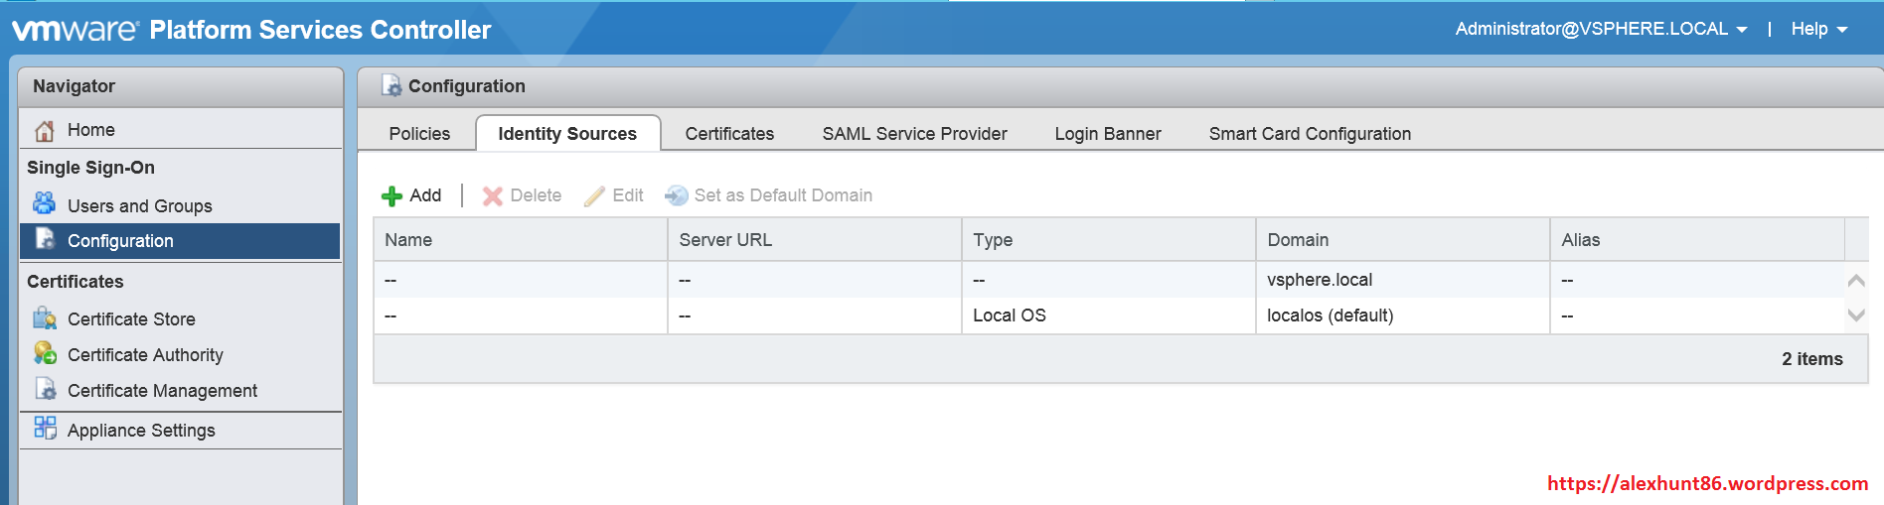Click the Home house icon in Navigator
This screenshot has width=1884, height=505.
click(x=45, y=130)
